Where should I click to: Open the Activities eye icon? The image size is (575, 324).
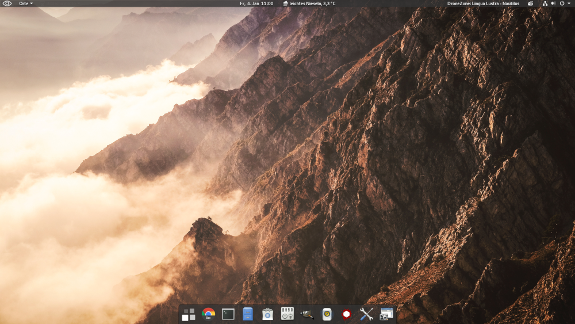tap(7, 3)
